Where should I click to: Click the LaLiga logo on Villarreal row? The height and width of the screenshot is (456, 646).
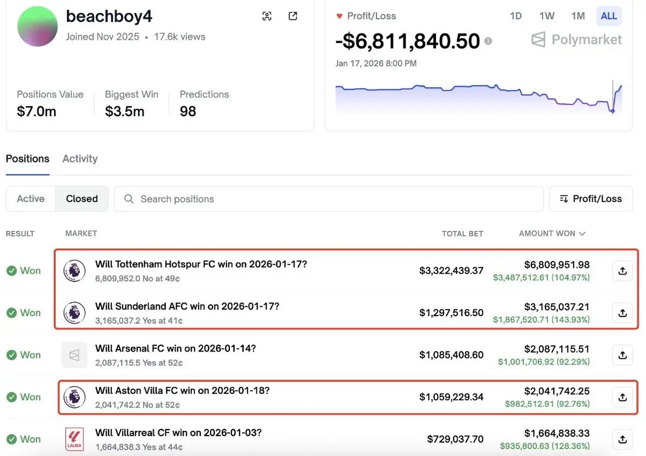coord(74,439)
